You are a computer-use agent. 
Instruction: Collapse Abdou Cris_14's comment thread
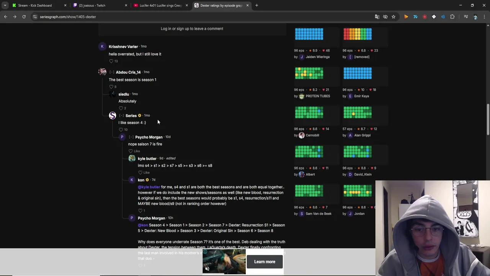click(112, 72)
